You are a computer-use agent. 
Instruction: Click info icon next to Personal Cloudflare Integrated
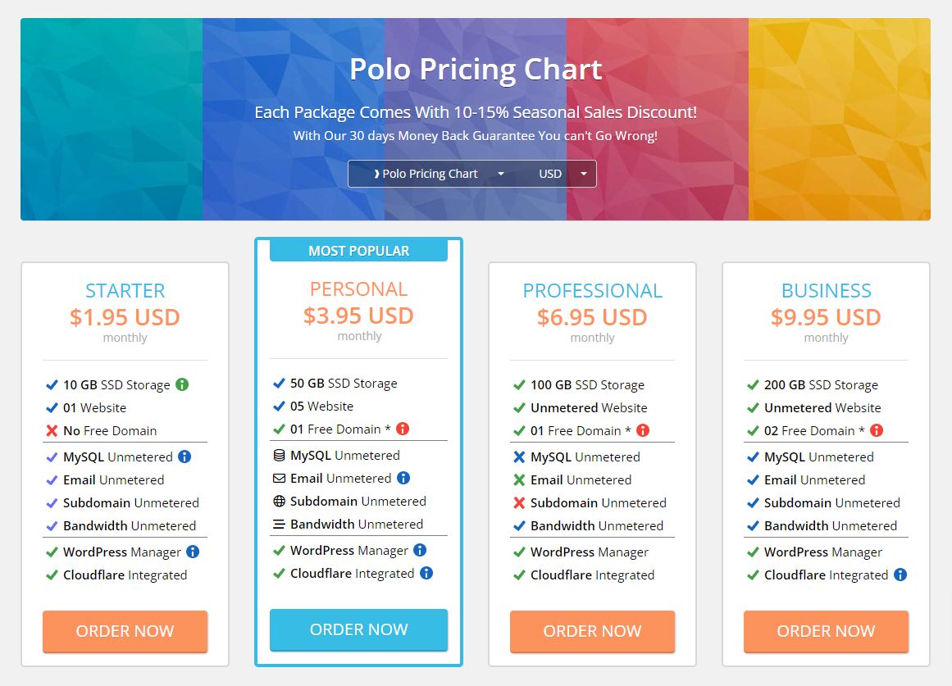tap(426, 573)
